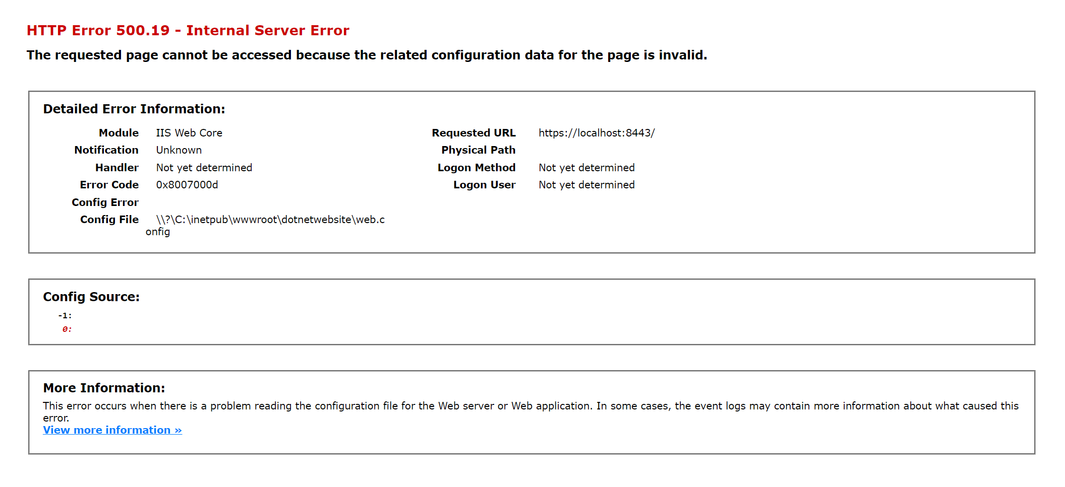
Task: Click the IIS Web Core module name
Action: [x=189, y=132]
